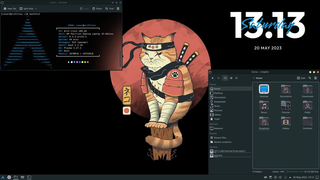Open the Downloads folder in Places sidebar

(x=219, y=102)
